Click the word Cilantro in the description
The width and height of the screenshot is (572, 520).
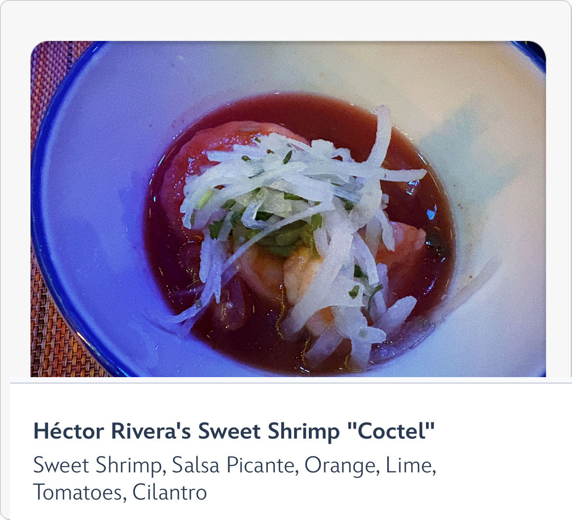click(x=170, y=492)
